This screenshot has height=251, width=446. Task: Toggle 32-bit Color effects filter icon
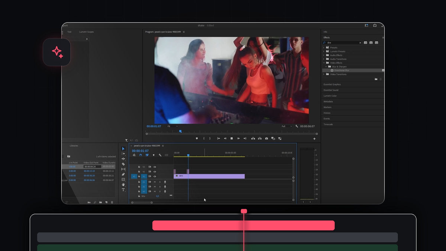(x=371, y=43)
